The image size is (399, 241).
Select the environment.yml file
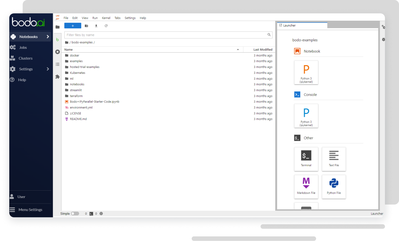[168, 108]
